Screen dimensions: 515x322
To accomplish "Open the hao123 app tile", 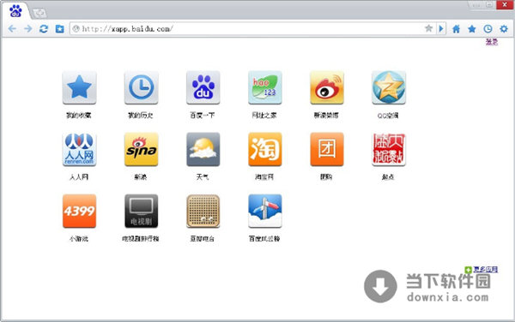I will click(265, 87).
